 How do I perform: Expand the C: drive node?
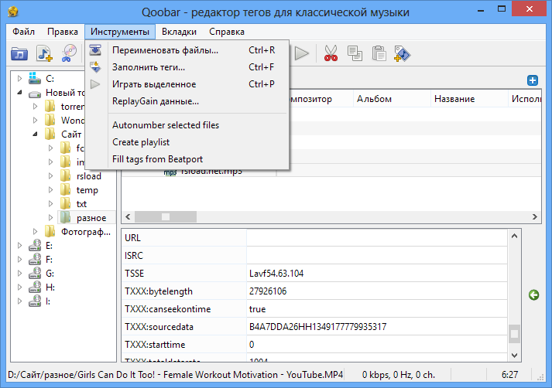[19, 78]
